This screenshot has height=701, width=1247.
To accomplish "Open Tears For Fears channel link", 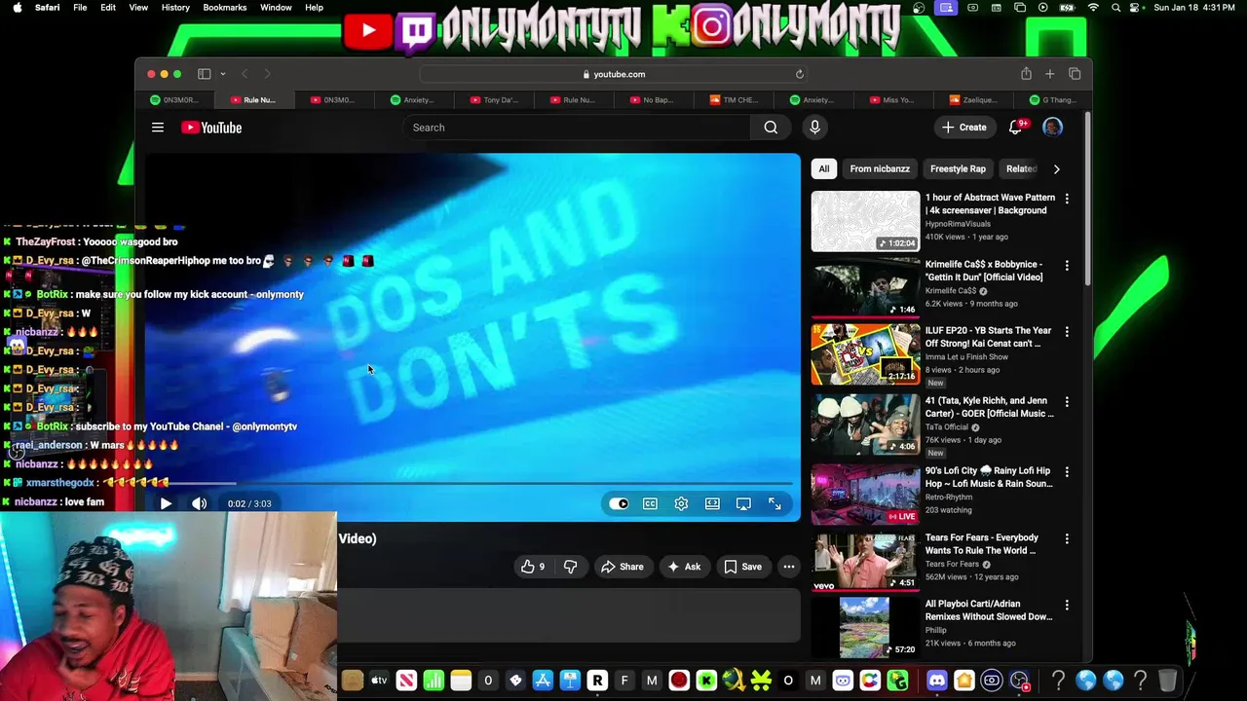I will pos(952,564).
